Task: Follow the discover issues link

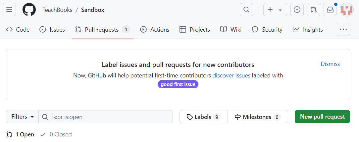Action: pyautogui.click(x=231, y=75)
